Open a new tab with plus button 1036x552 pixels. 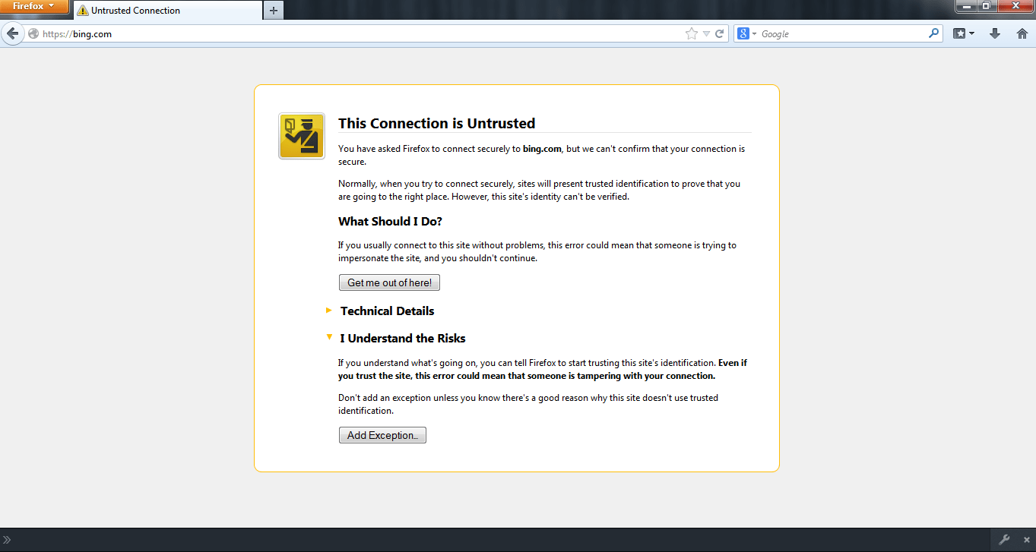point(274,11)
